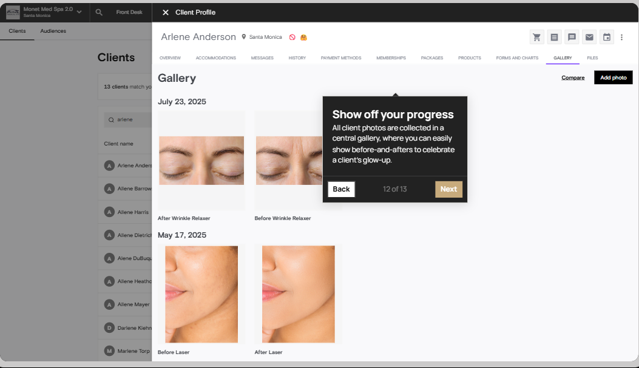
Task: Click the notes list icon in profile header
Action: pyautogui.click(x=554, y=37)
